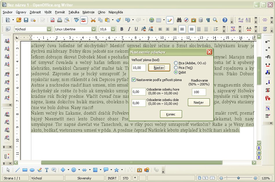
Task: Copy selection icon in toolbar
Action: 100,20
